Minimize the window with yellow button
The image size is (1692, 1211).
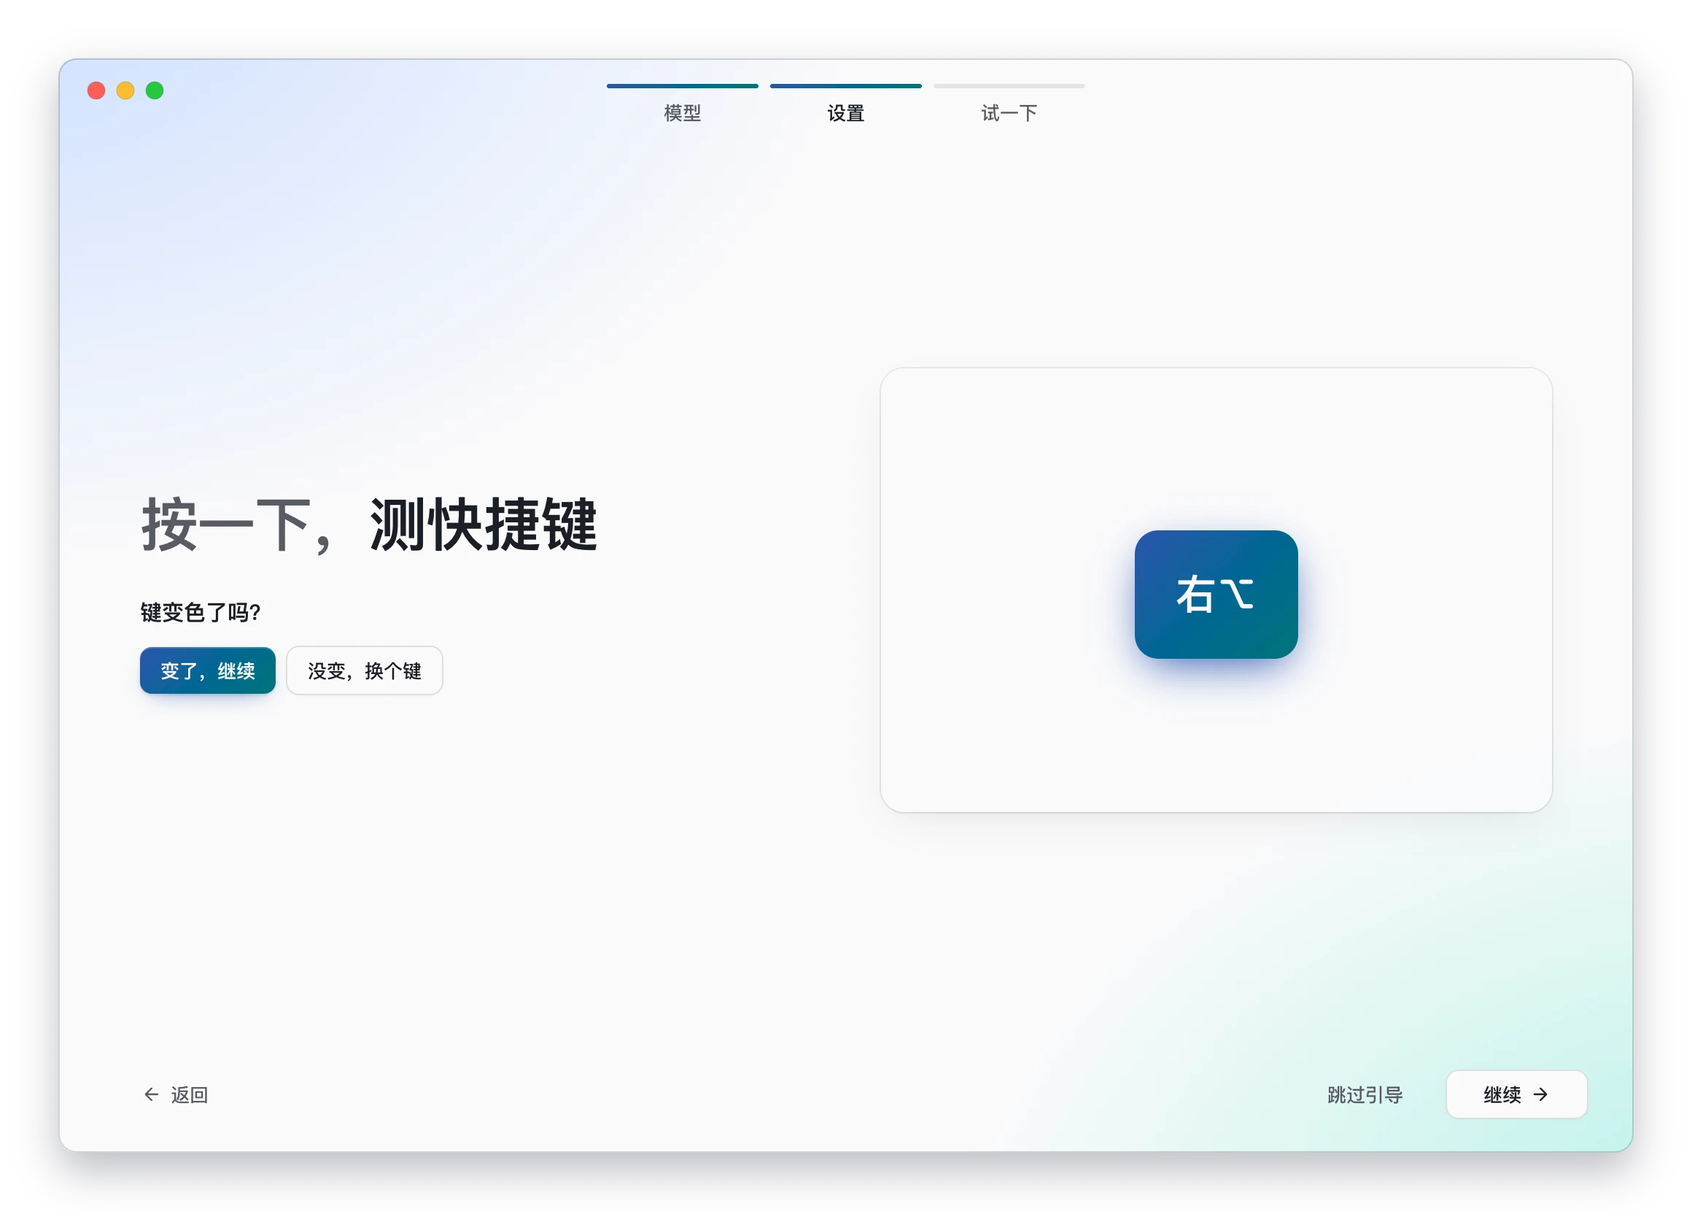[x=125, y=90]
